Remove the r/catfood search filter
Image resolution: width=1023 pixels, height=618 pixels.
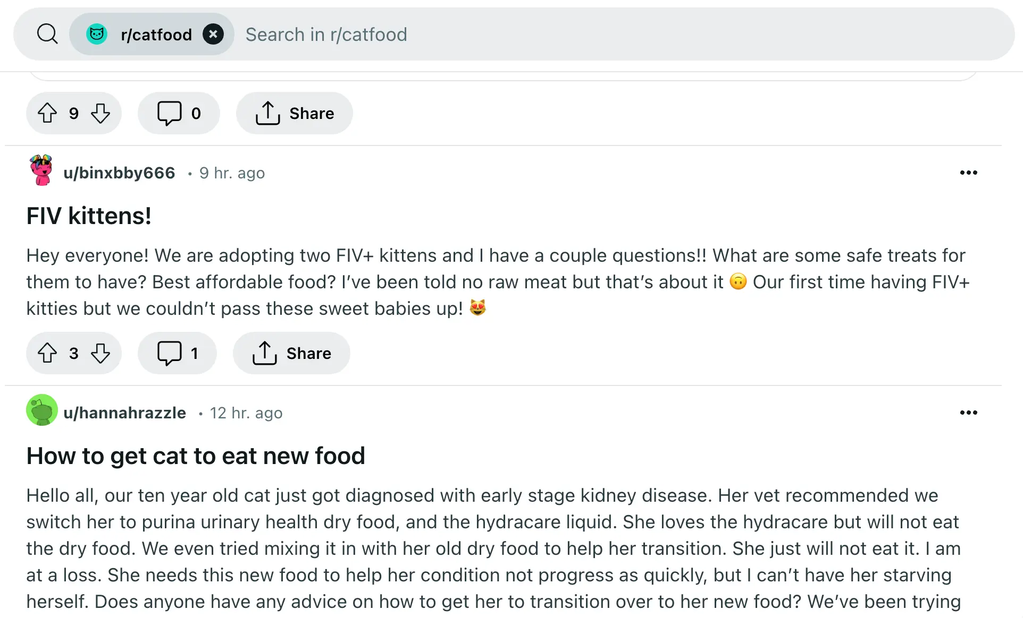(x=213, y=35)
